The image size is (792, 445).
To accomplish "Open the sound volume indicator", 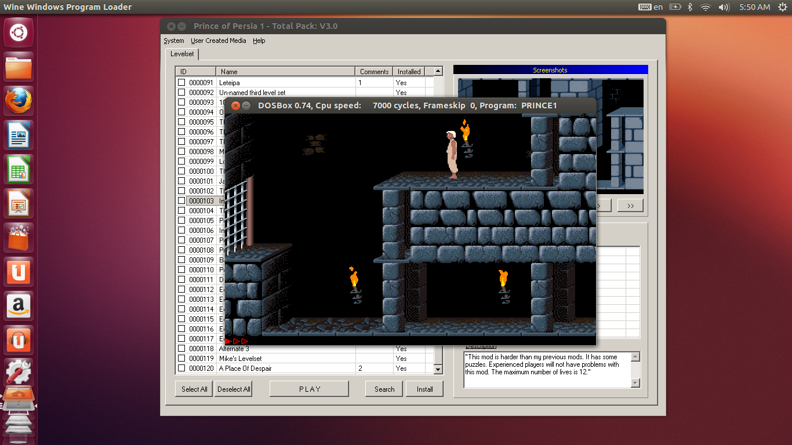I will point(724,7).
